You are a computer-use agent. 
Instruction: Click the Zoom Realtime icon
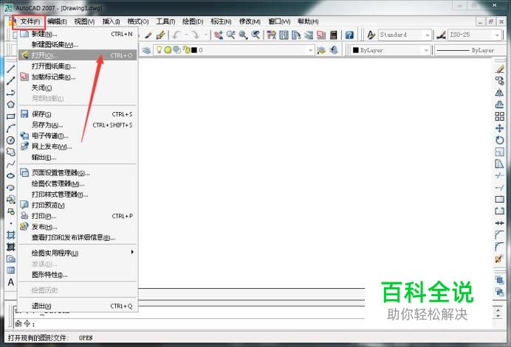(x=231, y=35)
